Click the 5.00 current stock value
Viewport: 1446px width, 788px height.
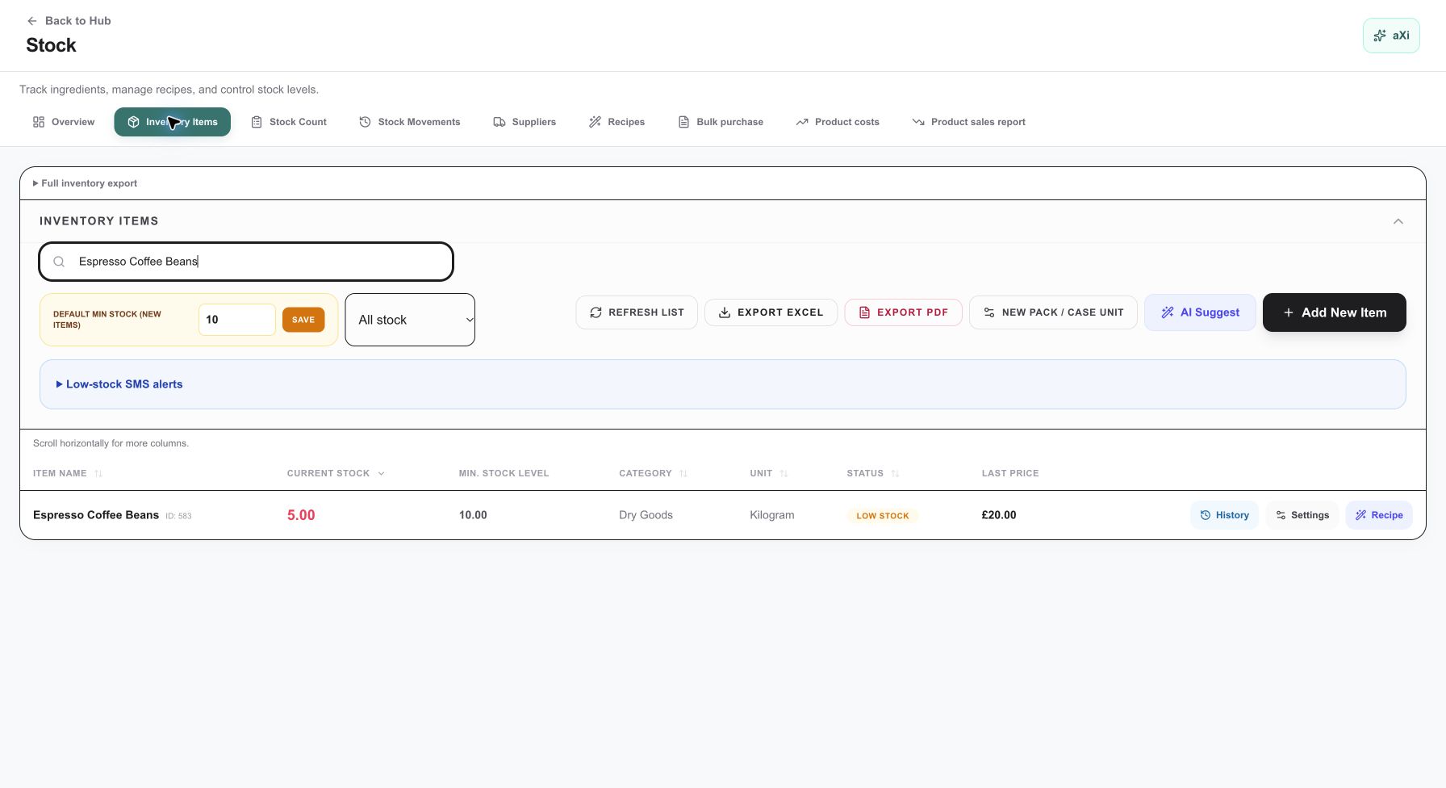(301, 515)
